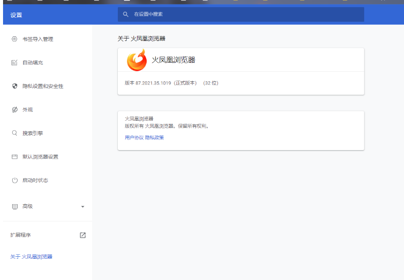Image resolution: width=404 pixels, height=280 pixels.
Task: Open 扩展程序 extensions page
Action: pos(20,235)
